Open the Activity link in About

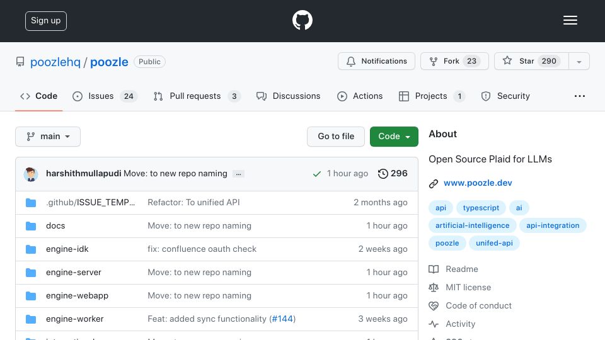click(x=460, y=324)
